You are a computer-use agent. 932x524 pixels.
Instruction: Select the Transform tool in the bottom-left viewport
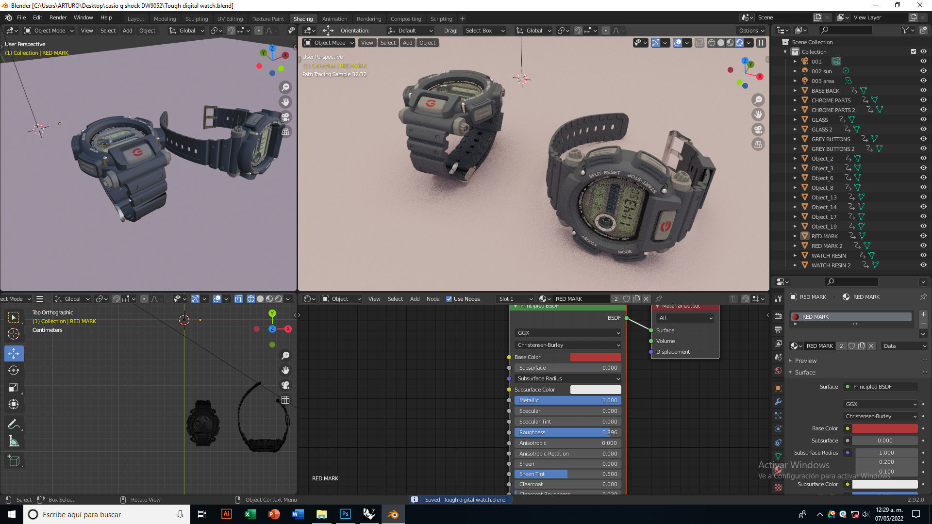tap(14, 404)
